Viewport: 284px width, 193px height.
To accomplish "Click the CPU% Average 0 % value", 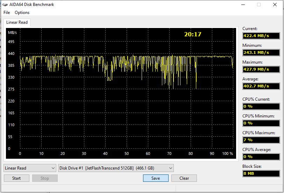I will (x=261, y=157).
